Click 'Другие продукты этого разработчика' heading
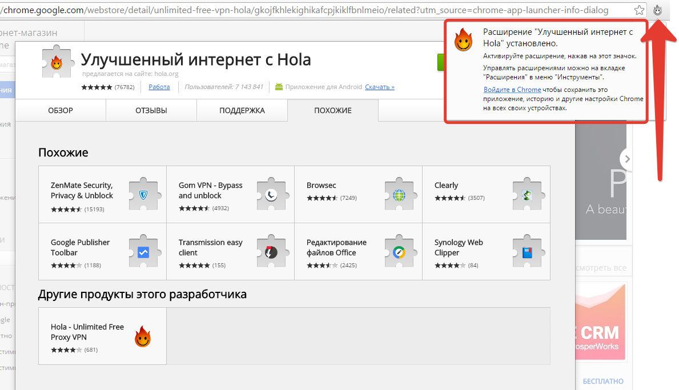 (x=142, y=294)
